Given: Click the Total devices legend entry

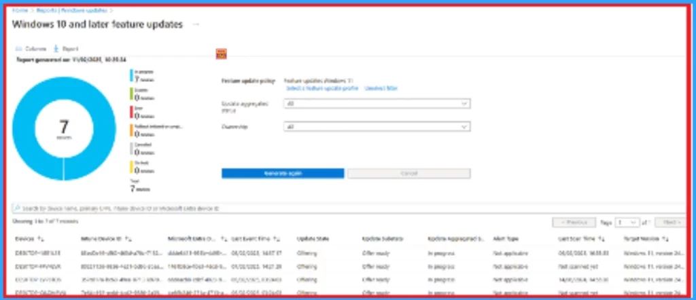Looking at the screenshot, I should click(139, 186).
